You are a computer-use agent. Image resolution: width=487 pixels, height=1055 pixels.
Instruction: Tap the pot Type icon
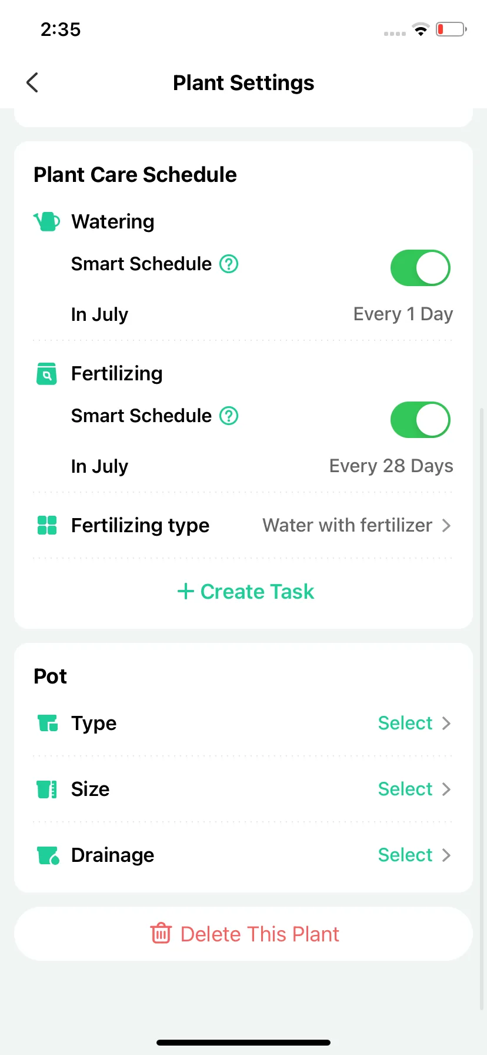[47, 723]
